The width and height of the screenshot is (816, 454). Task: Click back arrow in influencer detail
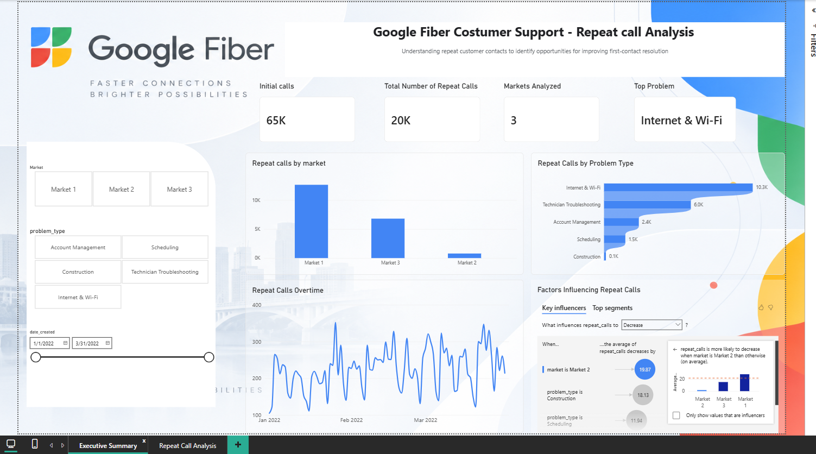[x=675, y=349]
